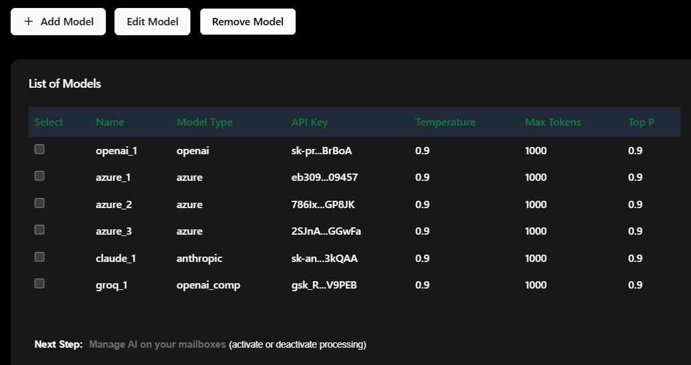The height and width of the screenshot is (365, 691).
Task: Click the openai model type for openai_1
Action: (x=192, y=150)
